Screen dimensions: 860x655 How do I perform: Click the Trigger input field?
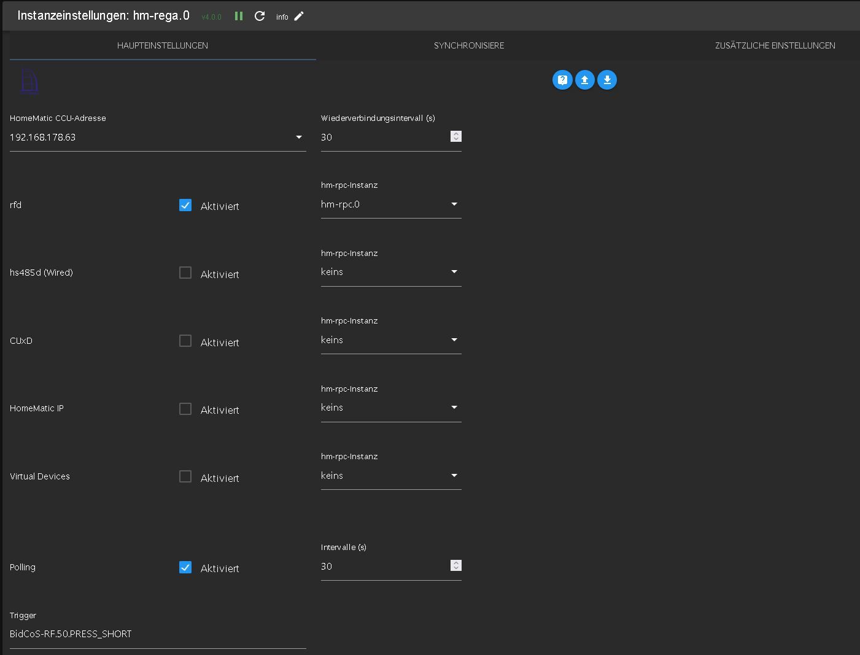pos(157,634)
